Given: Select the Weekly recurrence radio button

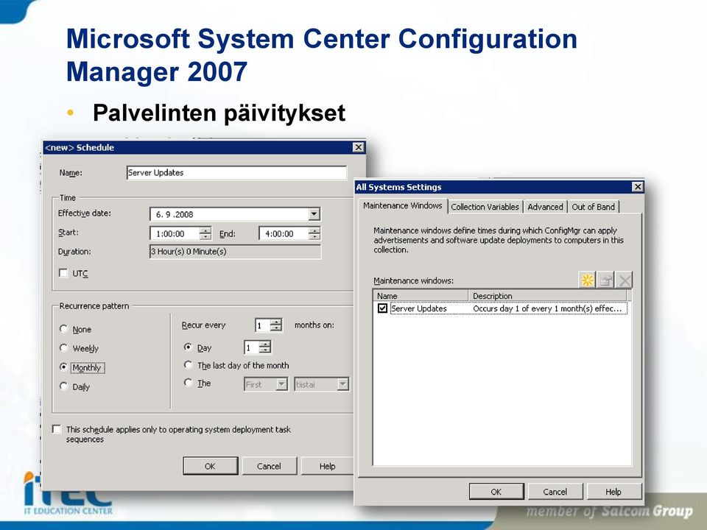Looking at the screenshot, I should click(x=63, y=348).
